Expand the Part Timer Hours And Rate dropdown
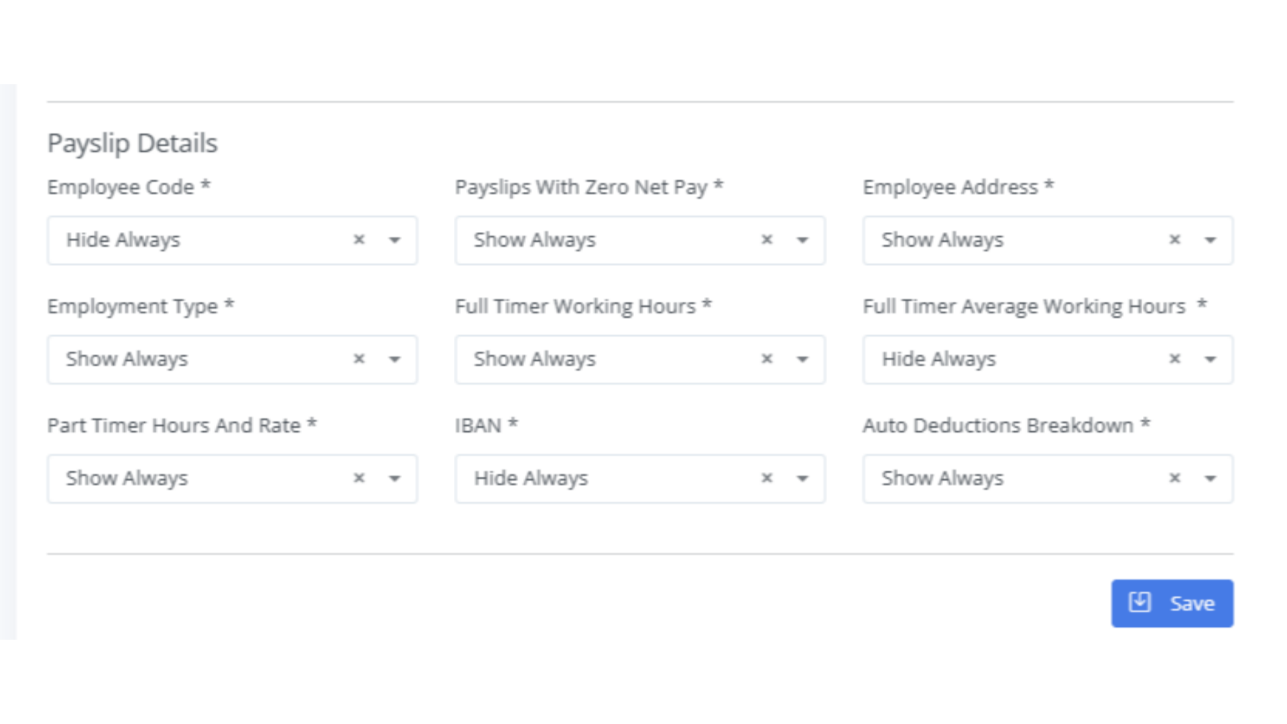This screenshot has width=1287, height=724. [x=395, y=478]
